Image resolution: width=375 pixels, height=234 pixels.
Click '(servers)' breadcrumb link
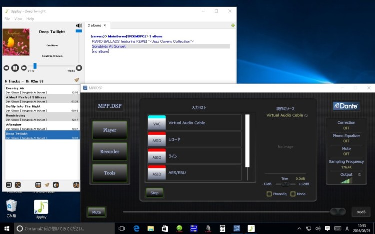97,36
